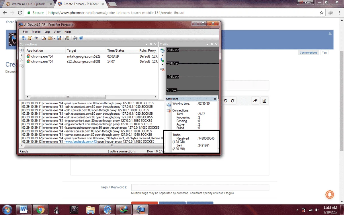Reload the PHCorner page
Viewport: 344px width, 215px height.
[20, 13]
